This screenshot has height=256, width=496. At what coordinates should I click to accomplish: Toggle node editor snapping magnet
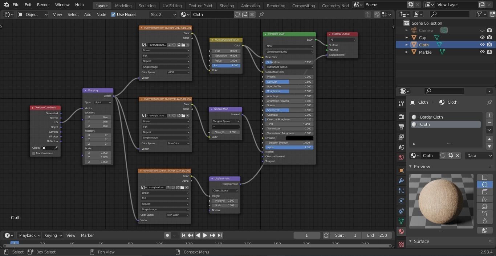click(377, 15)
